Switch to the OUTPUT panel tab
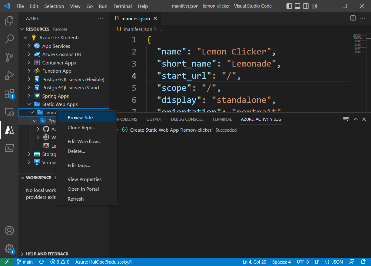 click(154, 119)
